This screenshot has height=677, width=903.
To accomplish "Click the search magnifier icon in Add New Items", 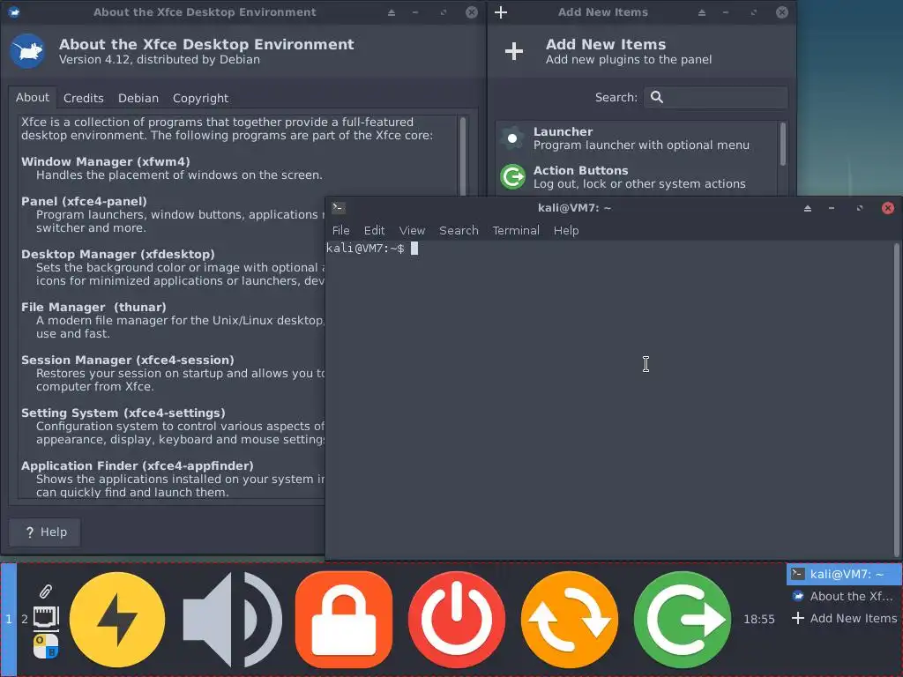I will (x=656, y=97).
